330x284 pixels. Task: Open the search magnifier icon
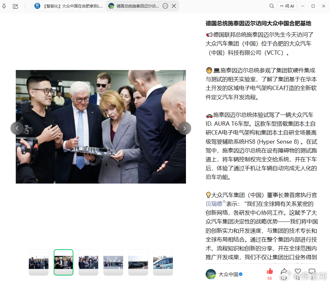click(x=272, y=6)
